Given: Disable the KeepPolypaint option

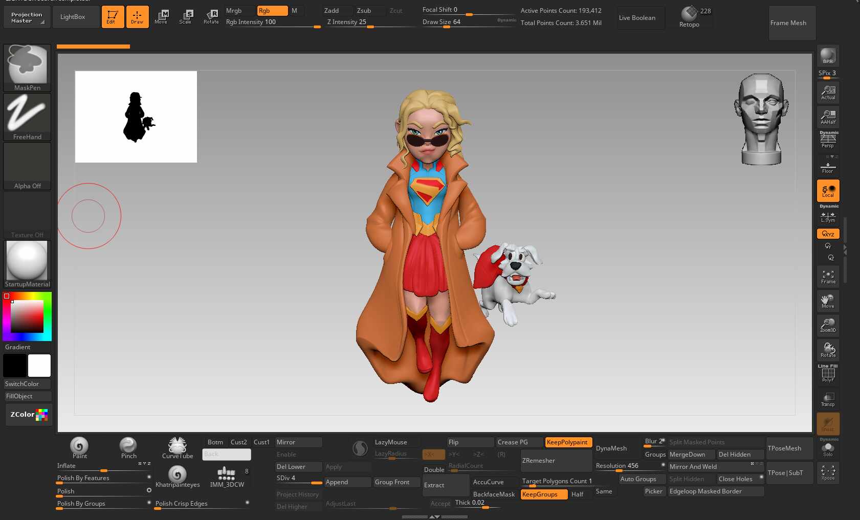Looking at the screenshot, I should coord(568,442).
